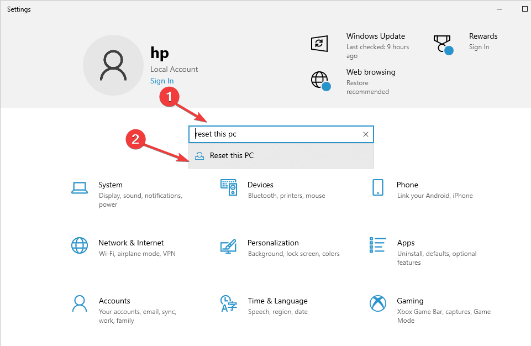
Task: Click the 'Link your Android, iPhone' description
Action: click(x=435, y=196)
